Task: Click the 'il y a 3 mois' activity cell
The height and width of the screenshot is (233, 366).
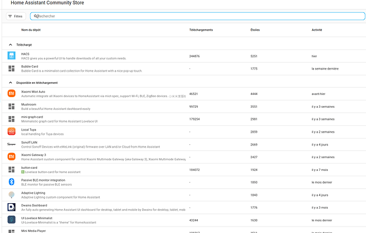Action: point(320,208)
